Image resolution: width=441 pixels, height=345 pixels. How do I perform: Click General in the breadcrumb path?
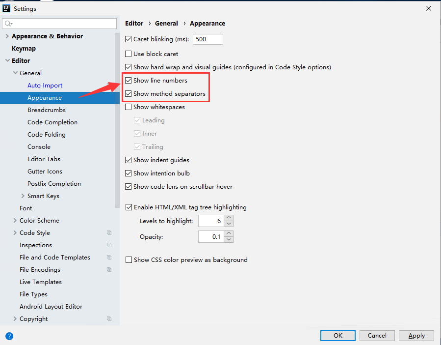166,24
